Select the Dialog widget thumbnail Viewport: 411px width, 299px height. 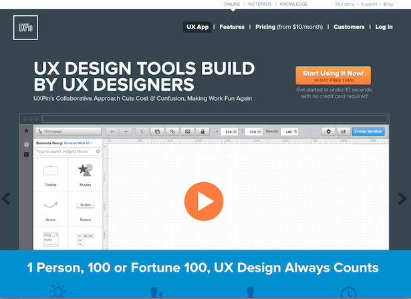coord(51,240)
